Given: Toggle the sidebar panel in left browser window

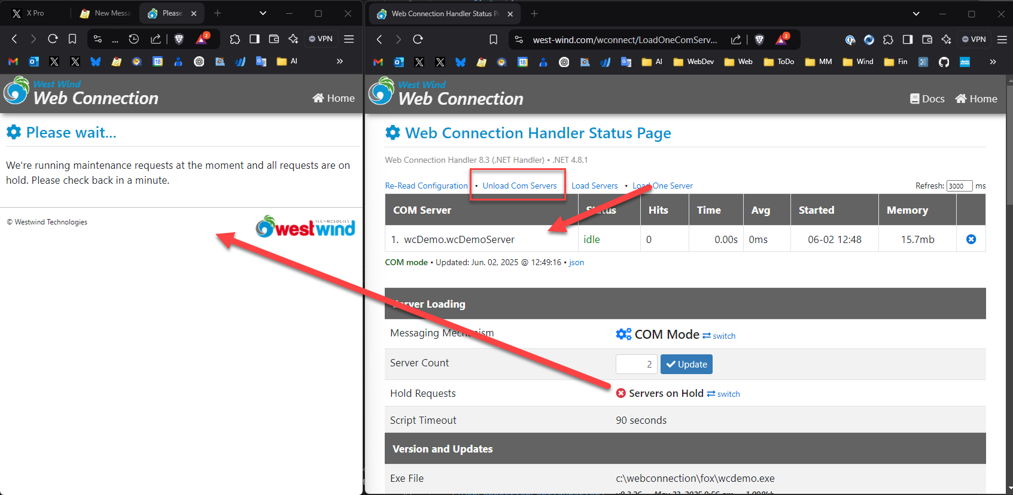Looking at the screenshot, I should click(254, 39).
